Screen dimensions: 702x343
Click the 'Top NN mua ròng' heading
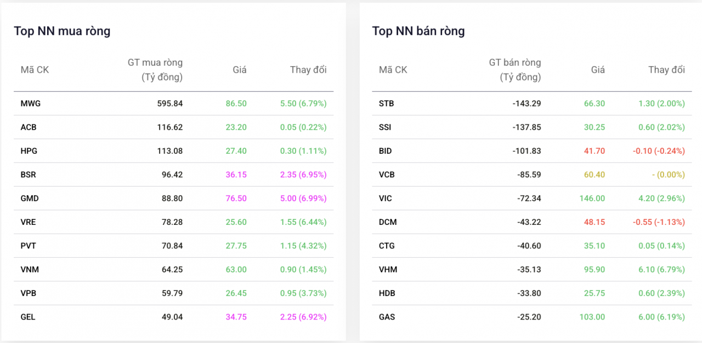pyautogui.click(x=62, y=31)
